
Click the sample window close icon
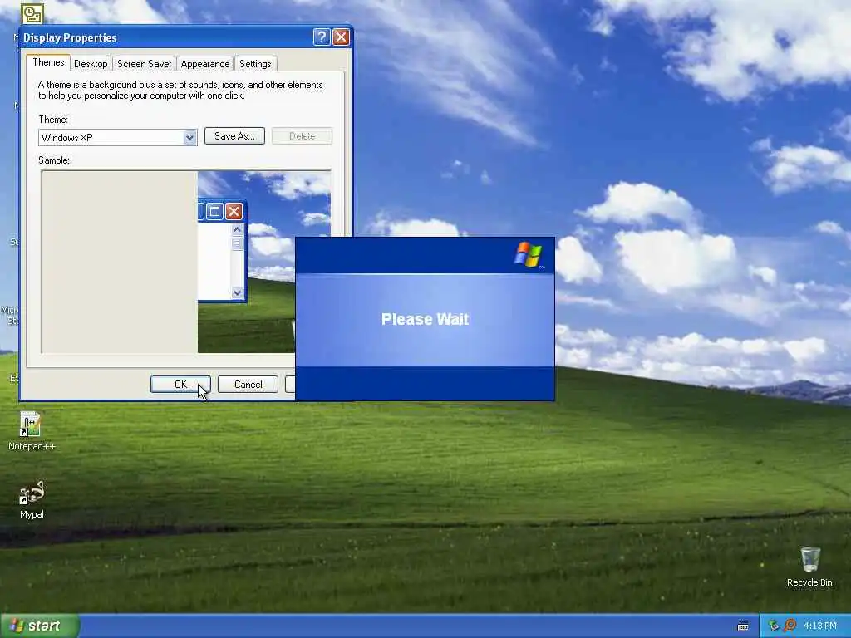(234, 212)
